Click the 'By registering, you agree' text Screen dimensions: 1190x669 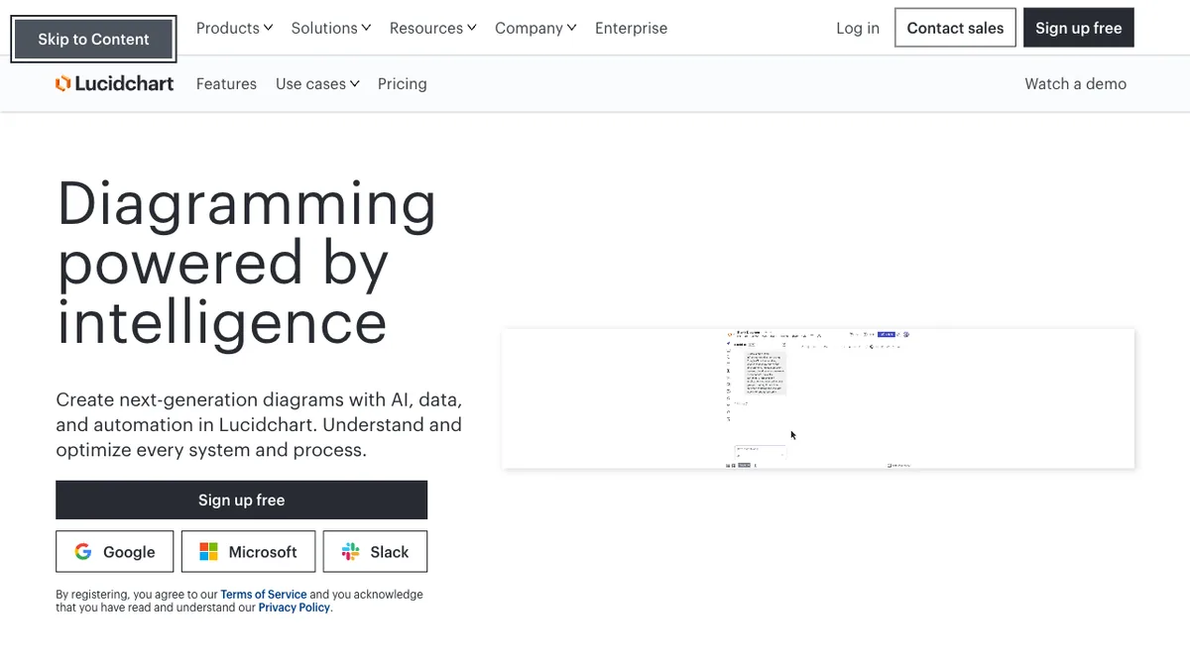click(239, 602)
